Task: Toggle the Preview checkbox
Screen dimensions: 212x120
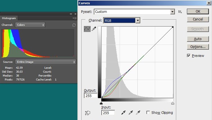Action: 189,56
